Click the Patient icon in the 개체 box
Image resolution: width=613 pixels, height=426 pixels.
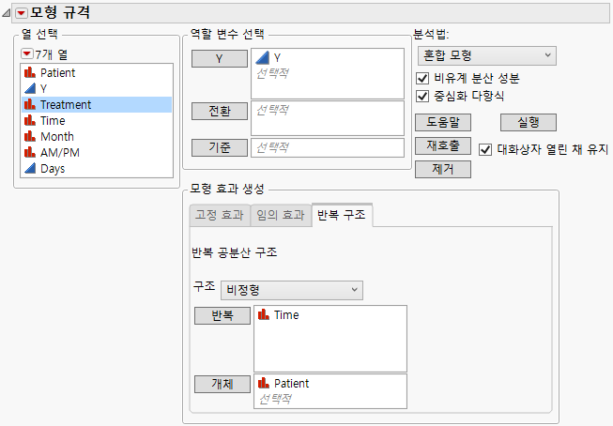[x=264, y=383]
